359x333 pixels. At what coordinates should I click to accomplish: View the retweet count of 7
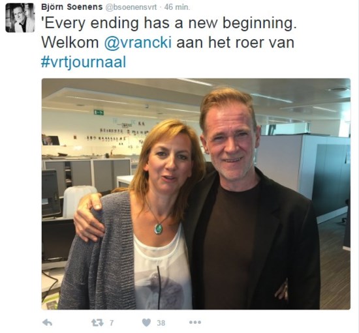pyautogui.click(x=112, y=323)
